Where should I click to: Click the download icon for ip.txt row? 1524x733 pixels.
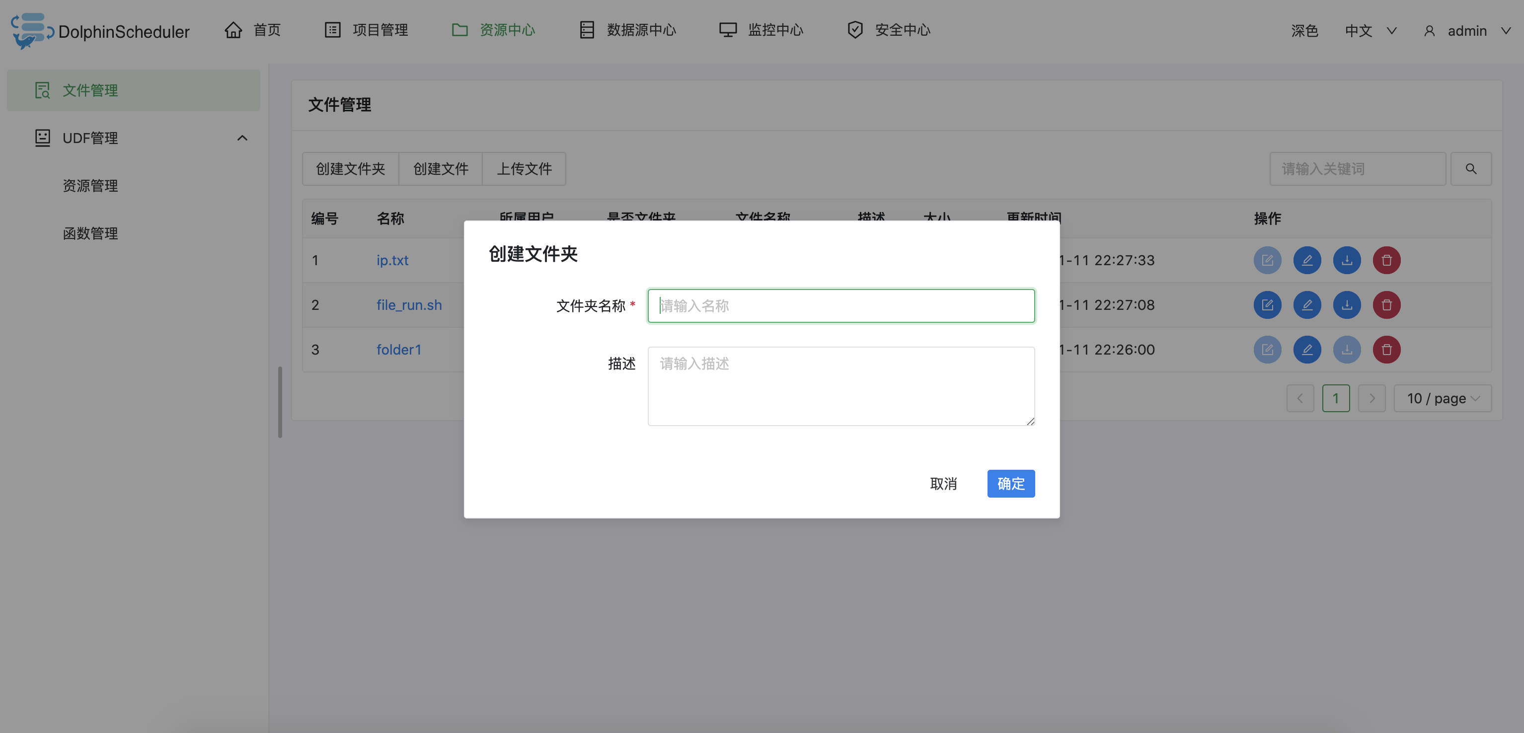tap(1347, 260)
